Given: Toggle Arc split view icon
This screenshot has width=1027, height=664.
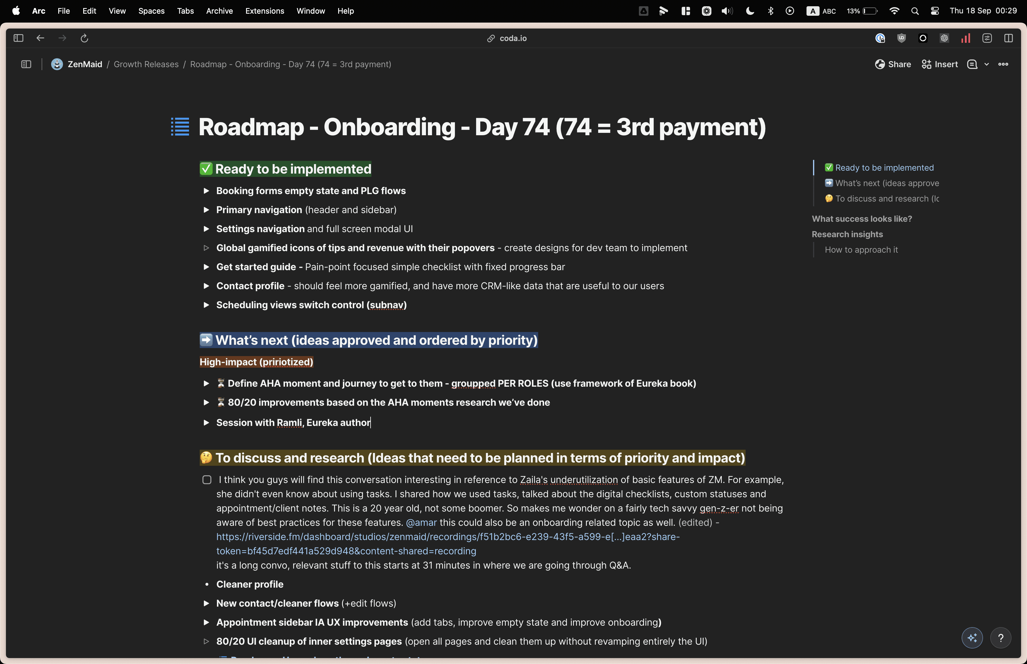Looking at the screenshot, I should tap(1008, 38).
